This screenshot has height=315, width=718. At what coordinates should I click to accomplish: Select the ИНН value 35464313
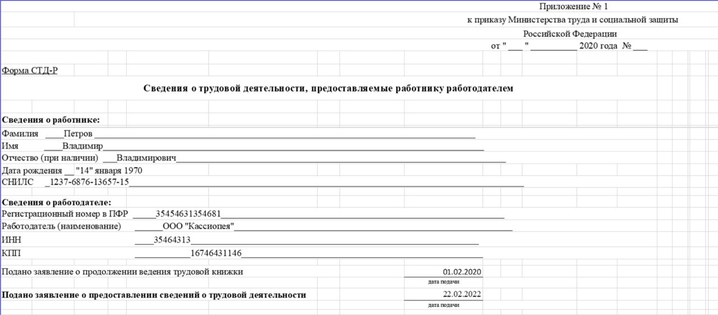172,240
